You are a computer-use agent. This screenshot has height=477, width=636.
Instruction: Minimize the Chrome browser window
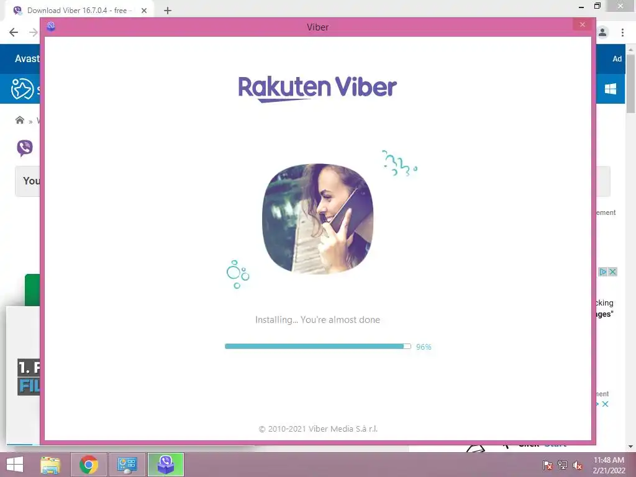tap(581, 6)
